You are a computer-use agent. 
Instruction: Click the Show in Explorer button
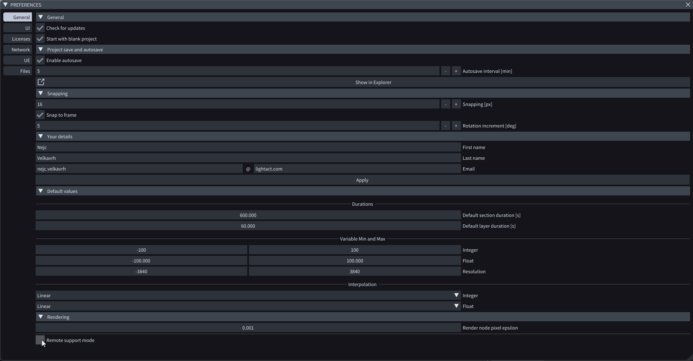373,82
